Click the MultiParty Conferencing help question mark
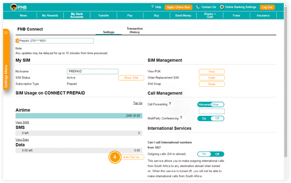 point(181,118)
